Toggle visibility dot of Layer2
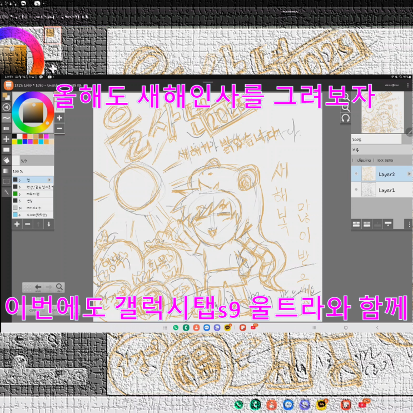Image resolution: width=413 pixels, height=413 pixels. click(x=356, y=173)
